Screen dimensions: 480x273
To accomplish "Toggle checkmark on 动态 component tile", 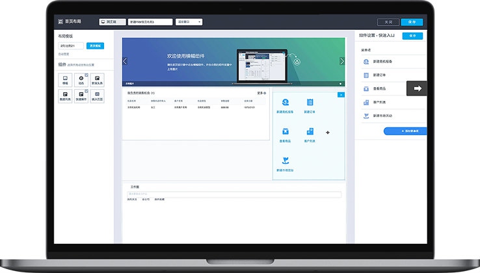I will pyautogui.click(x=87, y=75).
